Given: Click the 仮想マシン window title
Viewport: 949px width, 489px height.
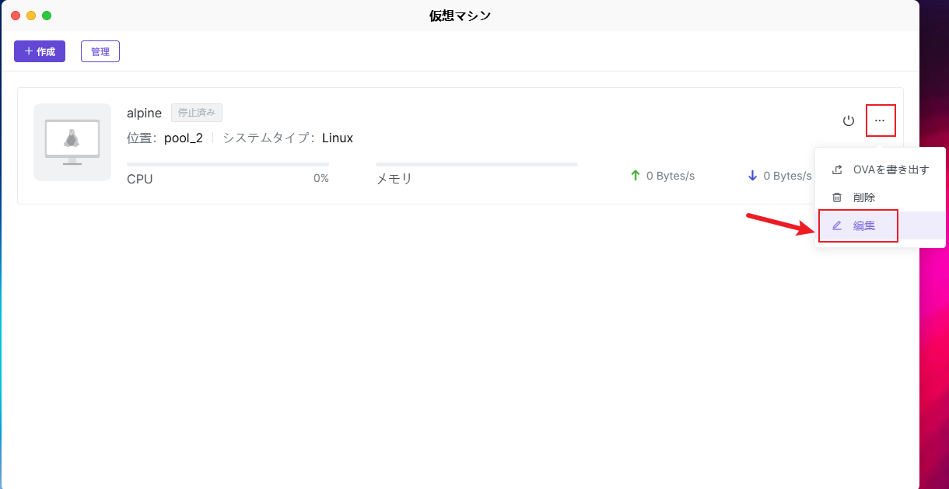Looking at the screenshot, I should tap(460, 16).
